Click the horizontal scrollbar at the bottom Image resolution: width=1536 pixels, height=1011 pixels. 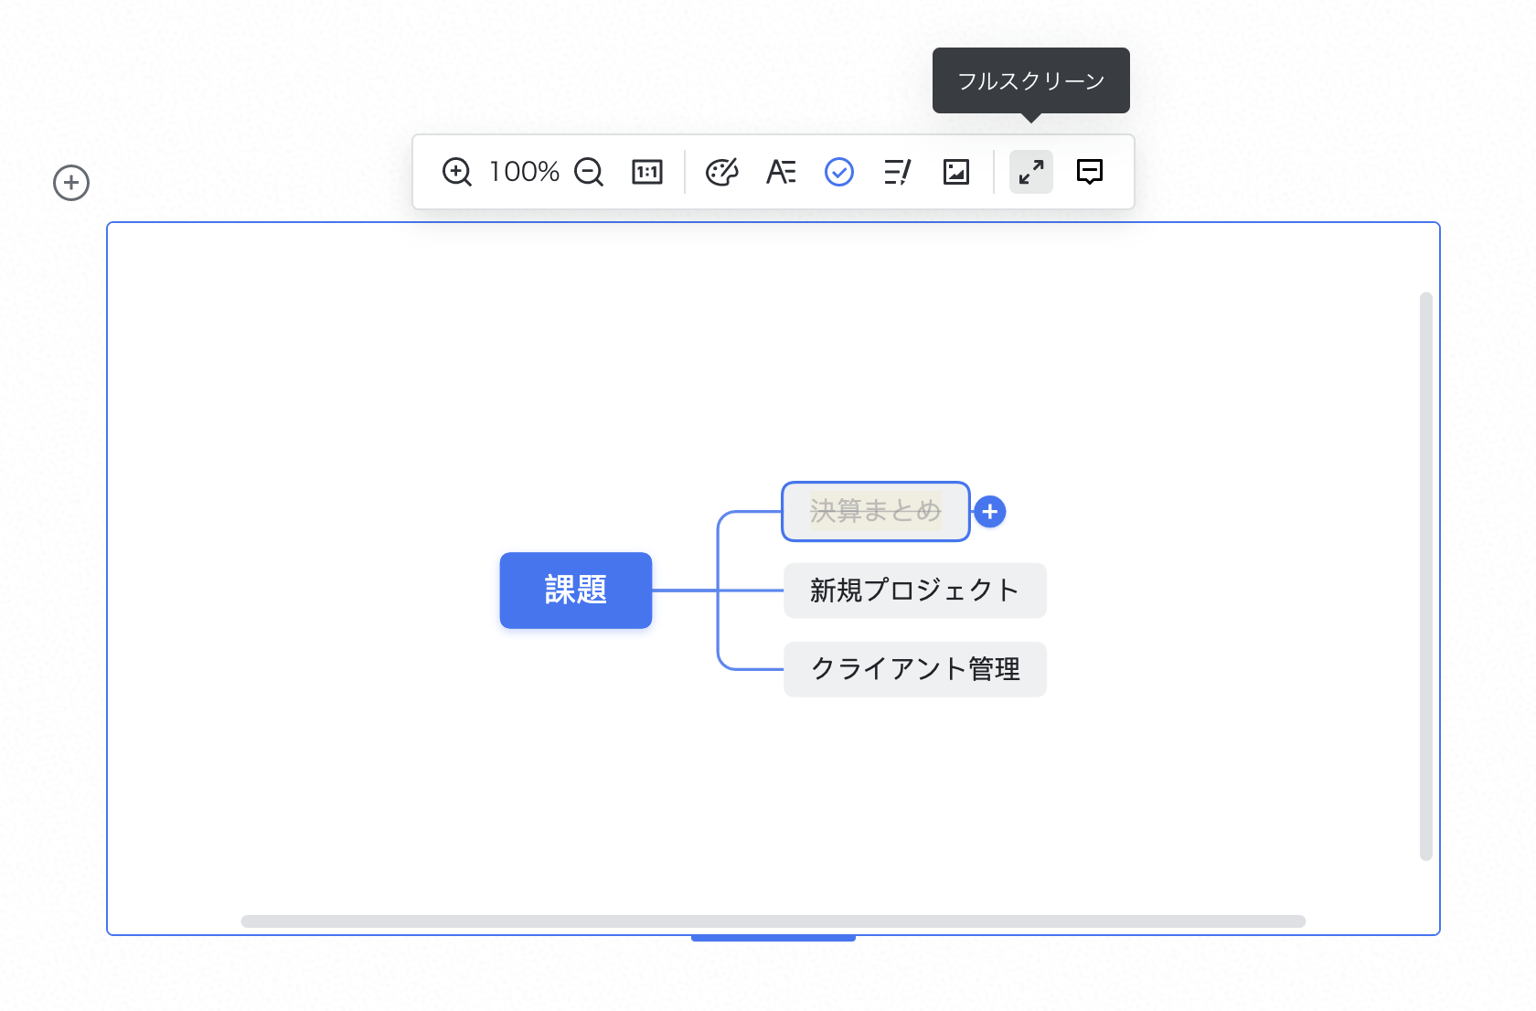(x=774, y=921)
